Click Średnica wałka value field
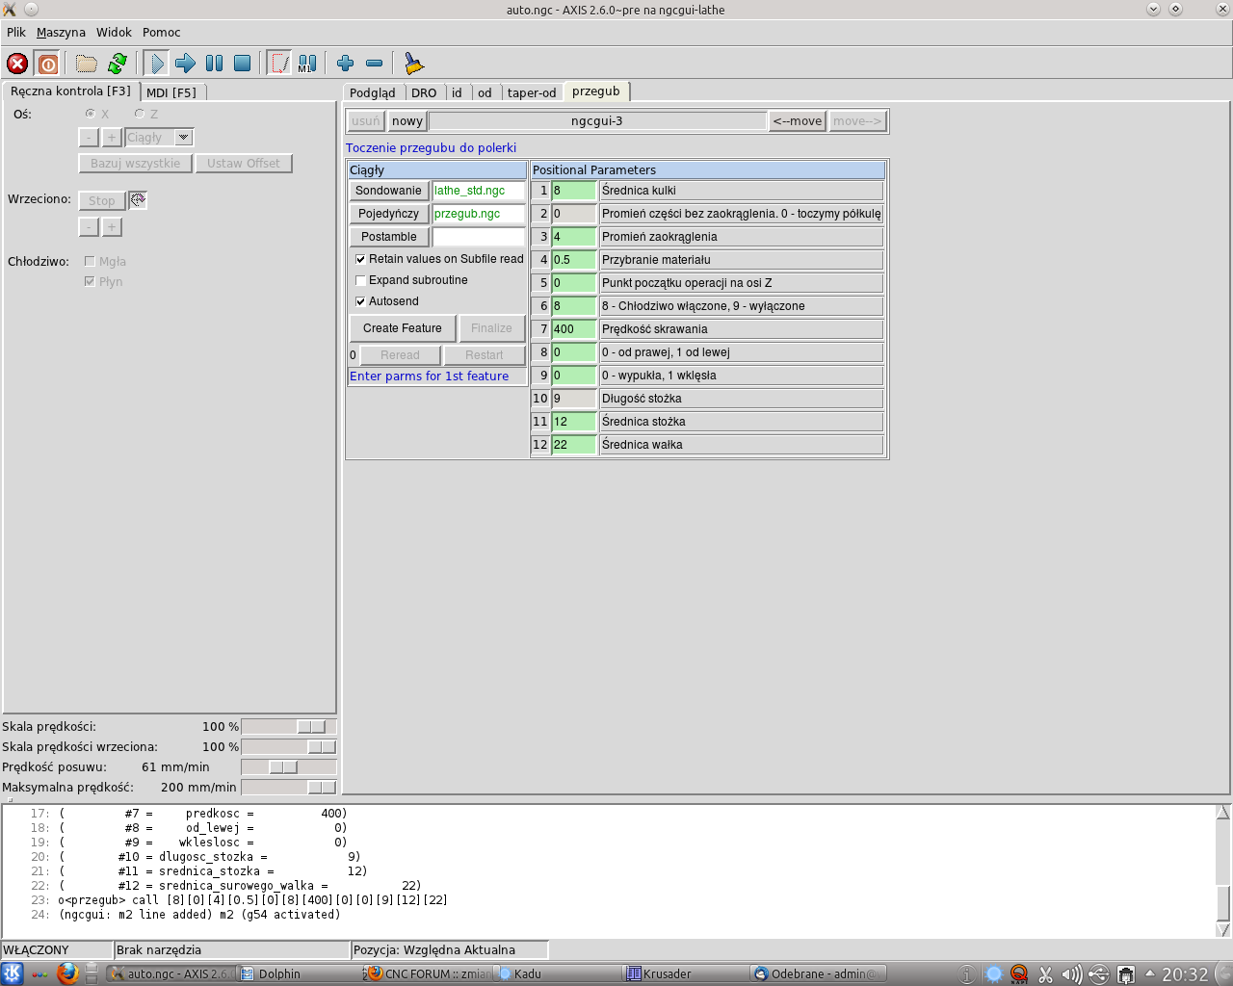 coord(574,445)
